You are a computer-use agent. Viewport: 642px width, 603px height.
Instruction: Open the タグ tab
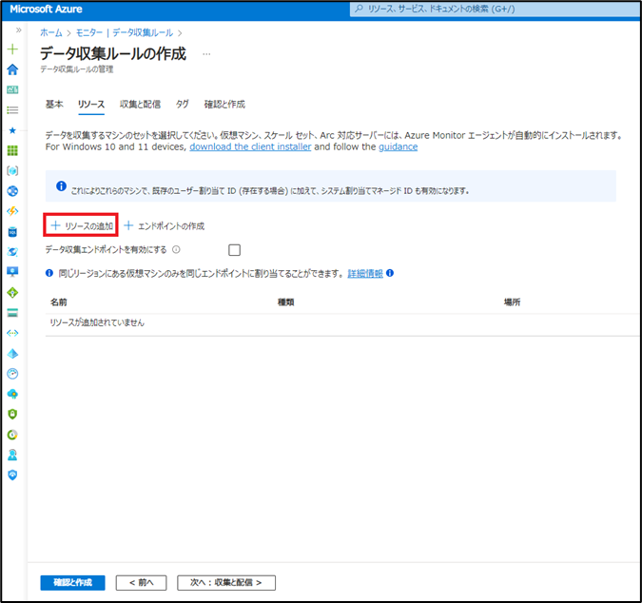(183, 105)
